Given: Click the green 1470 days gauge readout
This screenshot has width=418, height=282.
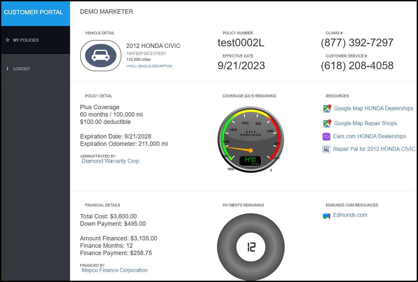Looking at the screenshot, I should click(x=251, y=161).
